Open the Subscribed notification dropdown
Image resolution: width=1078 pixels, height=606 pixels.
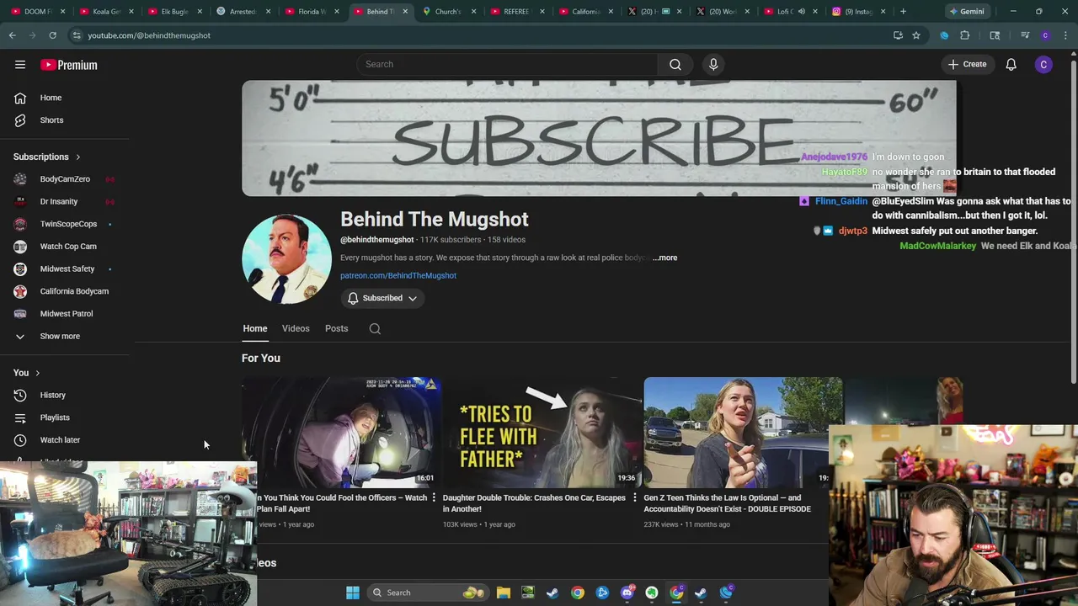382,298
